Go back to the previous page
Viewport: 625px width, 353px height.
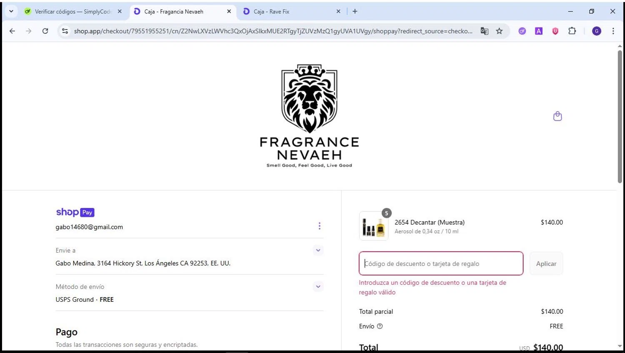tap(12, 31)
